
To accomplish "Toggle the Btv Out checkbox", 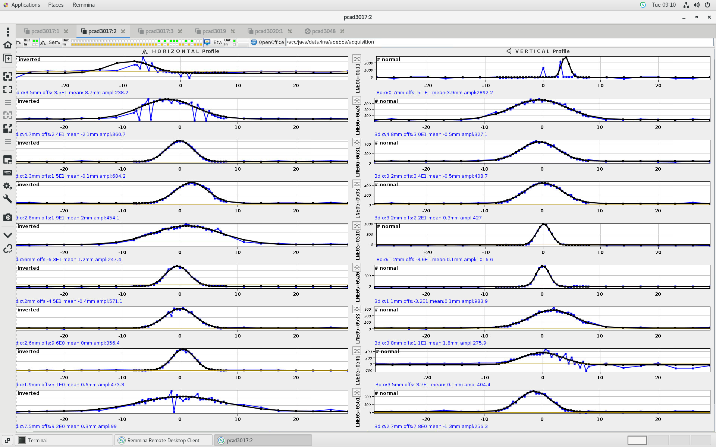I will 234,40.
